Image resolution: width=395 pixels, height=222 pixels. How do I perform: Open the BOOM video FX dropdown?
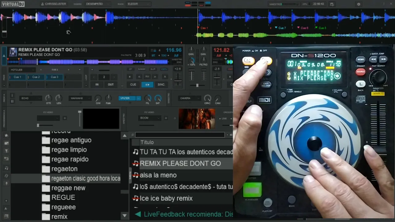coord(150,118)
